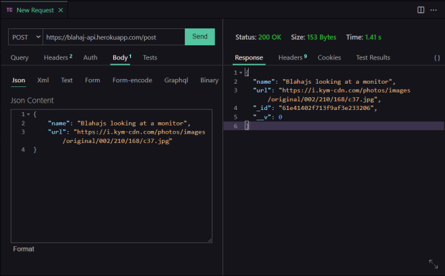Click the Format link below editor
This screenshot has height=276, width=445.
click(24, 249)
